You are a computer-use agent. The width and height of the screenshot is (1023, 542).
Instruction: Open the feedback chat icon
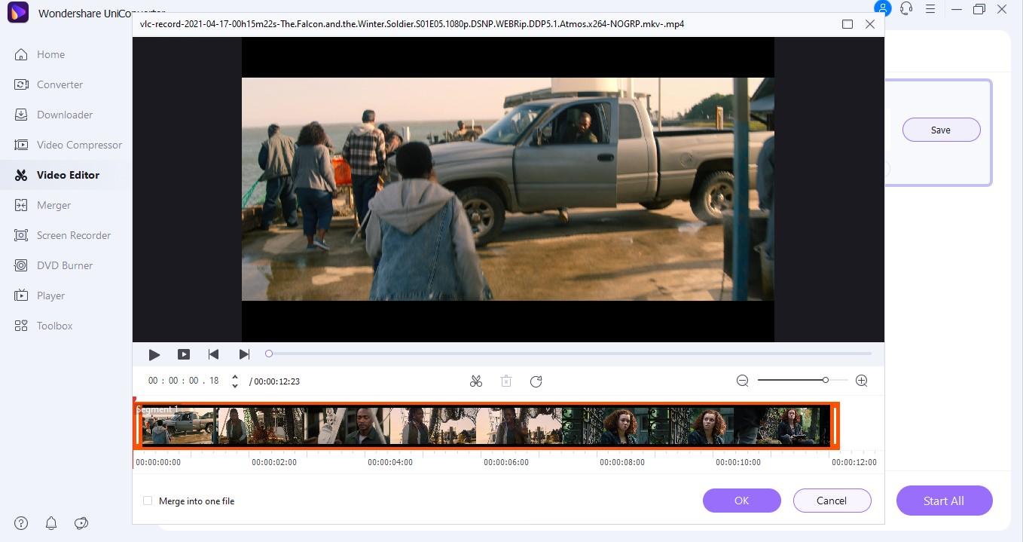[x=81, y=523]
